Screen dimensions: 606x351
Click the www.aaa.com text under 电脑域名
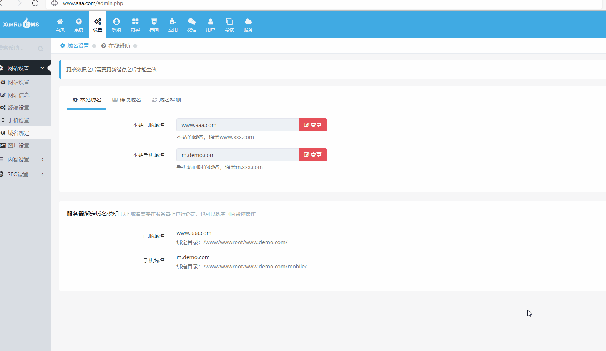click(x=194, y=233)
